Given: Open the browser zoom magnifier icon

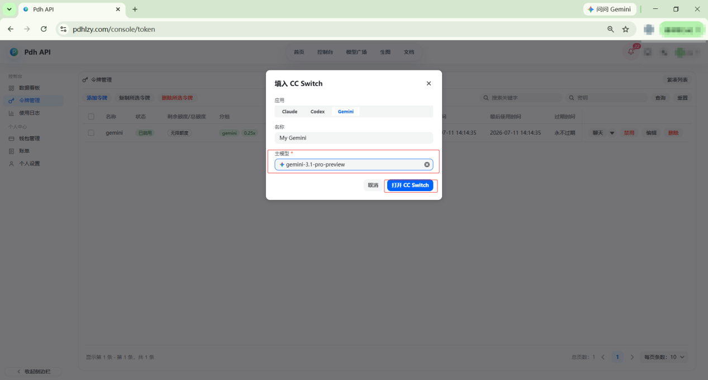Looking at the screenshot, I should click(x=611, y=29).
